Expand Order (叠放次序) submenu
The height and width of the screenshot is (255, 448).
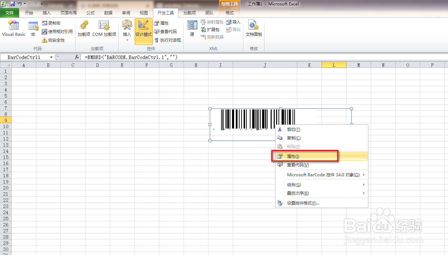click(322, 193)
